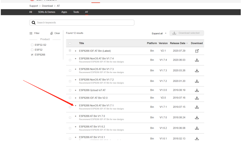Expand ESP8266 NonOS AT Bin V1.7.4 row
The height and width of the screenshot is (143, 244).
76,59
